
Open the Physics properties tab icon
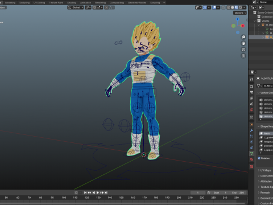(251, 142)
